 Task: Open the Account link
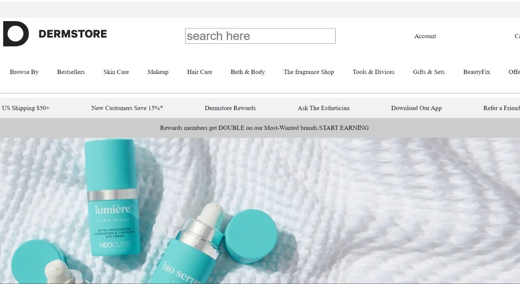coord(425,36)
